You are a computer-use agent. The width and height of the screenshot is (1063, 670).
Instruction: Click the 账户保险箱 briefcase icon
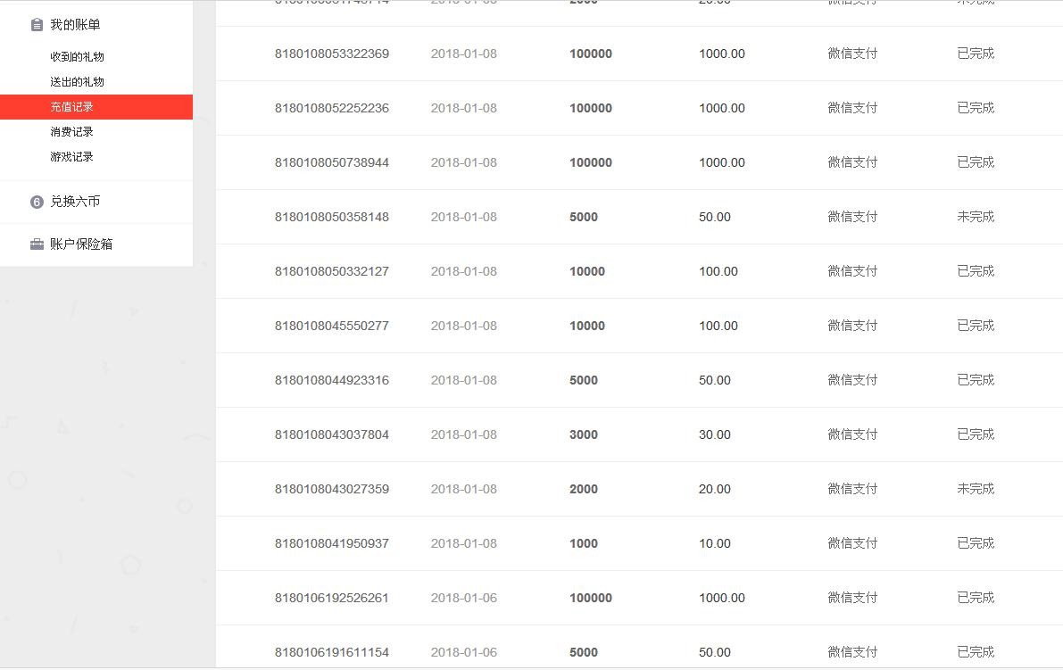[x=37, y=244]
